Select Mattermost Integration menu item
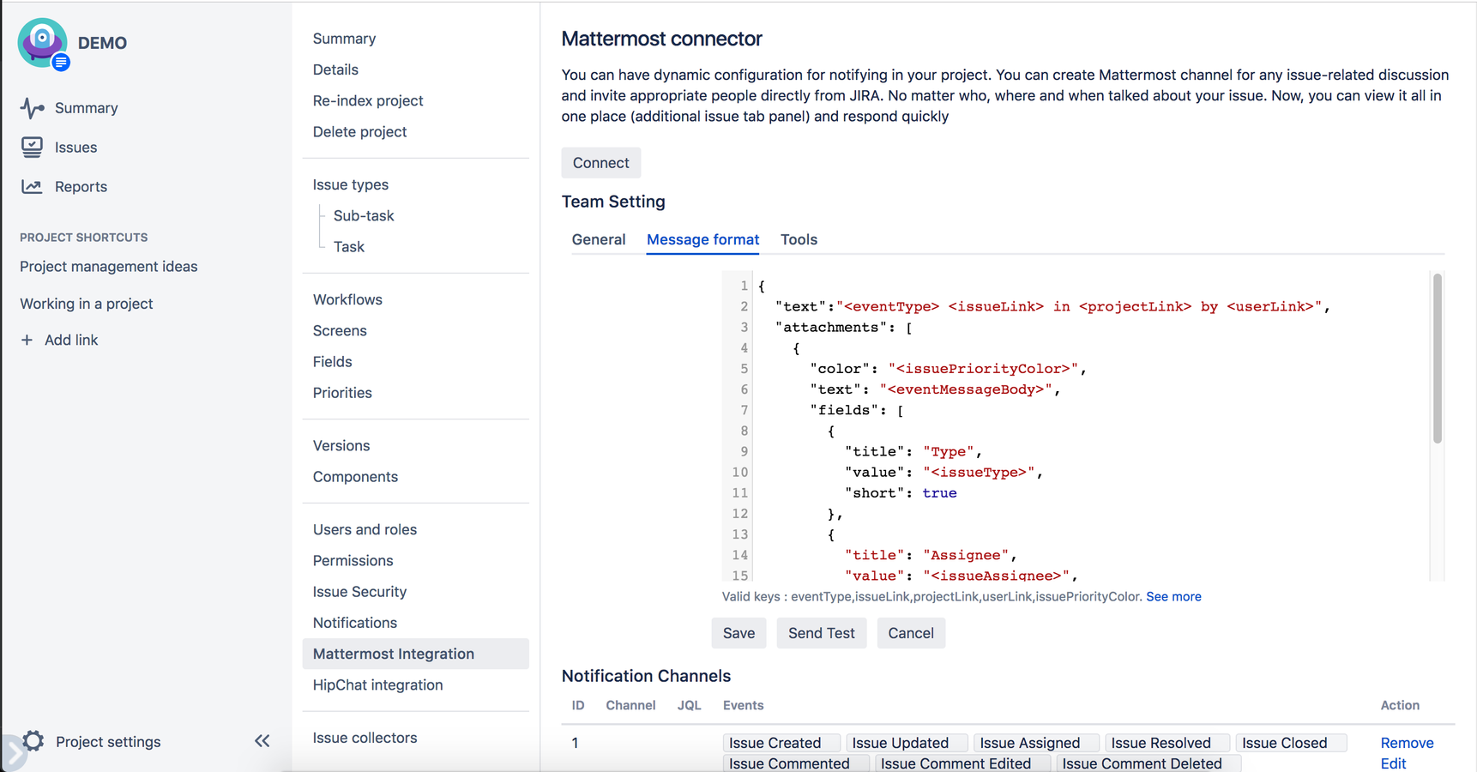 click(416, 654)
